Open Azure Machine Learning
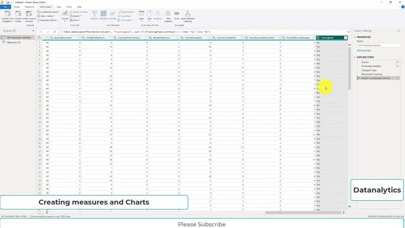The width and height of the screenshot is (405, 228). pyautogui.click(x=187, y=16)
